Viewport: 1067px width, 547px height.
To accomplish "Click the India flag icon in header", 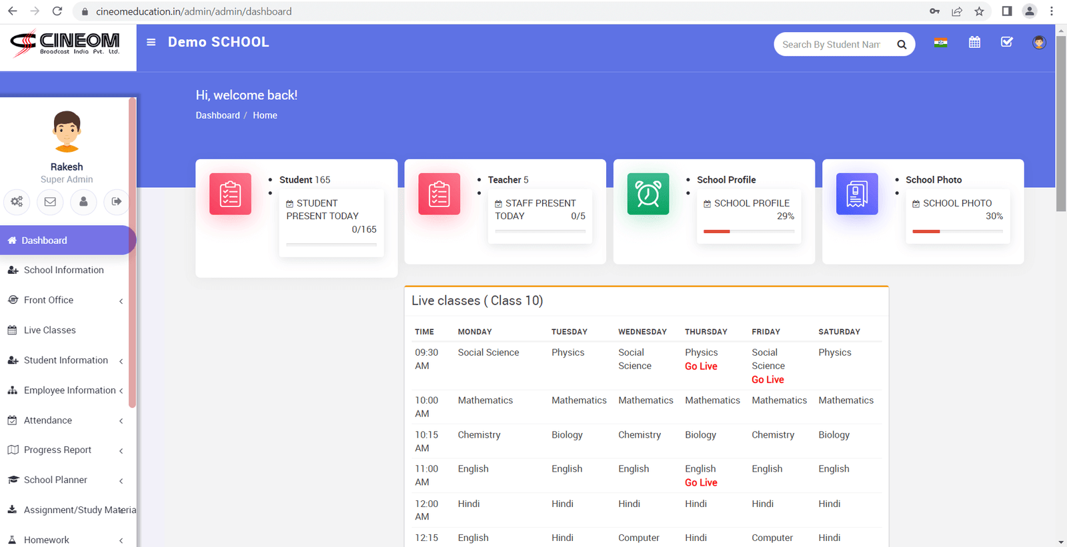I will (x=940, y=43).
